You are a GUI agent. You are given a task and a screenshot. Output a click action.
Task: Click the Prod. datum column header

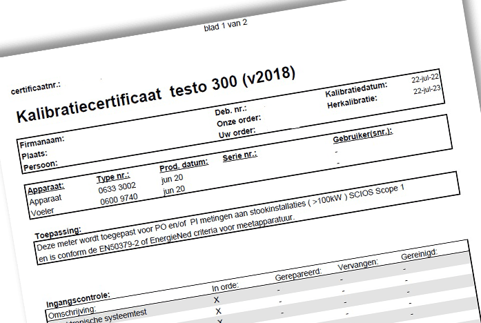point(184,166)
